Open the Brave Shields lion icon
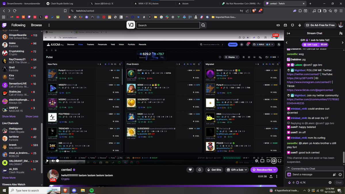Screen dimensions: 345x194 254,11
